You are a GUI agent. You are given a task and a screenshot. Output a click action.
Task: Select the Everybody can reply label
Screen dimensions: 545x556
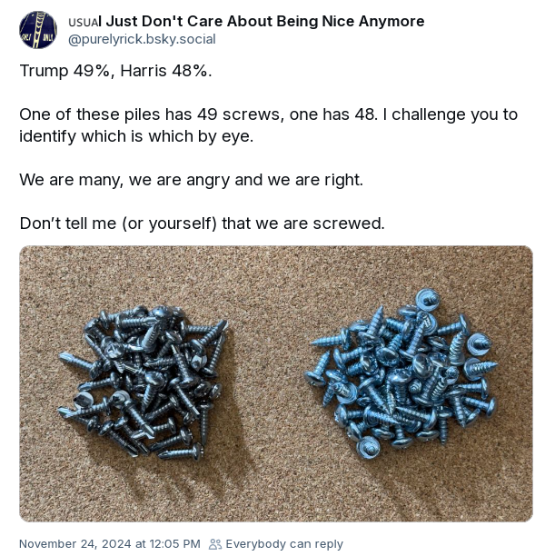[x=284, y=544]
